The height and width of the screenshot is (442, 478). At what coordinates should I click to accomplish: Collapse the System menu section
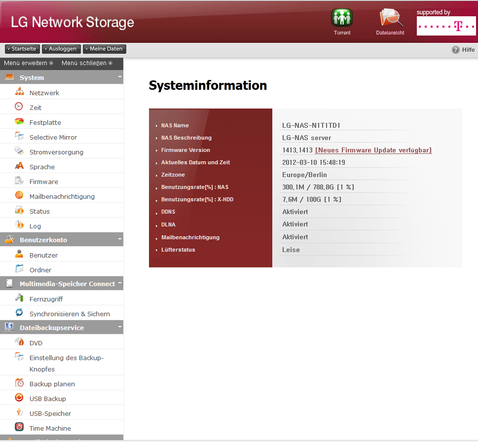(x=119, y=77)
